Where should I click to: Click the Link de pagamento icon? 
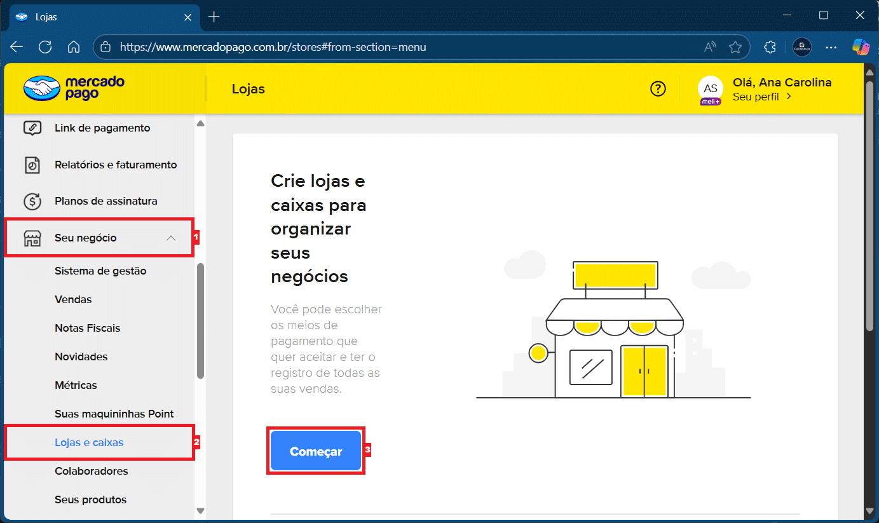click(x=32, y=128)
